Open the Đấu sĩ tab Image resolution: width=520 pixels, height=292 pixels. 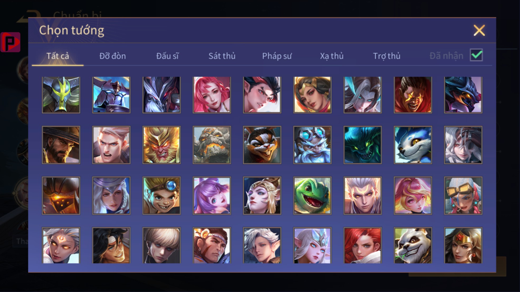[167, 56]
